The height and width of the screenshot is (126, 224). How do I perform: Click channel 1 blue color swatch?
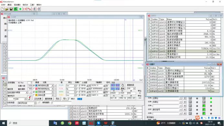pyautogui.click(x=36, y=86)
